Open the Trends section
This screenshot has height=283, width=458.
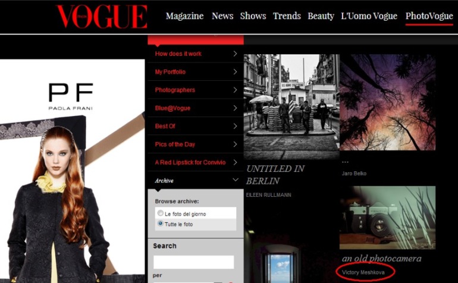point(287,16)
